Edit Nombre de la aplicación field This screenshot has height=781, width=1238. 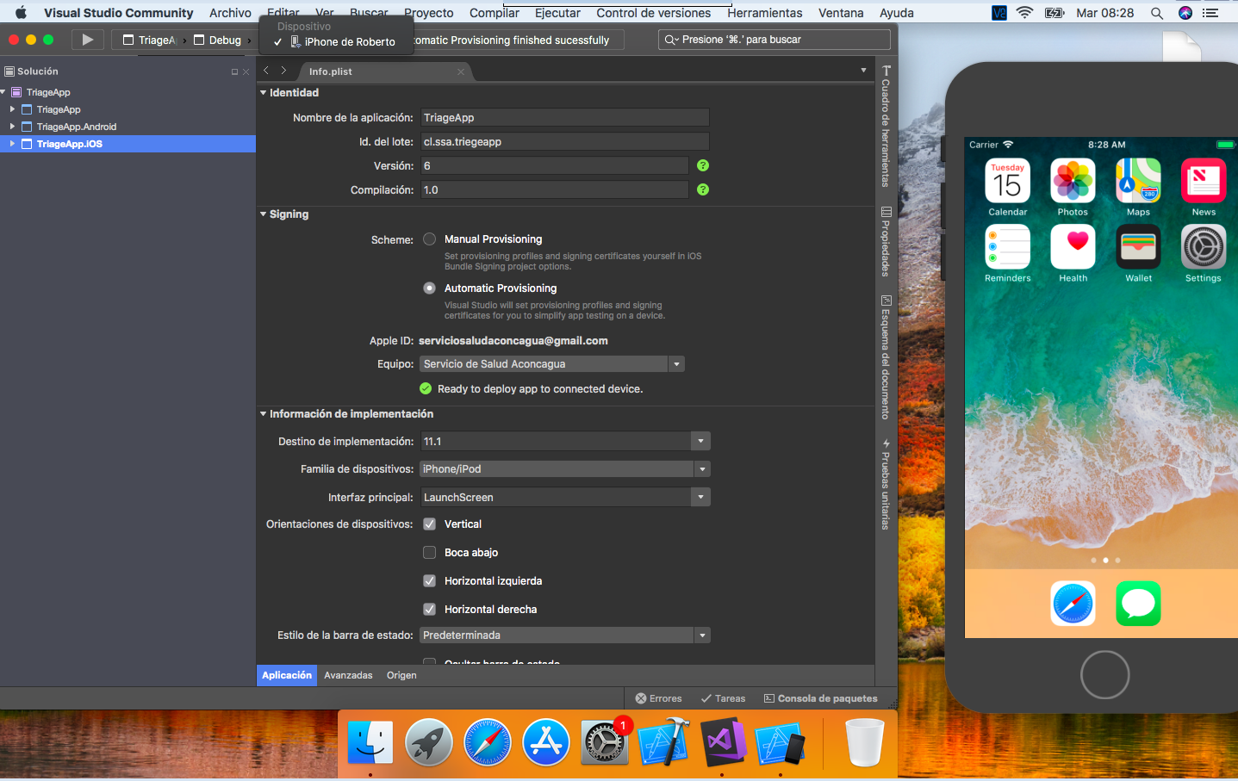click(565, 118)
